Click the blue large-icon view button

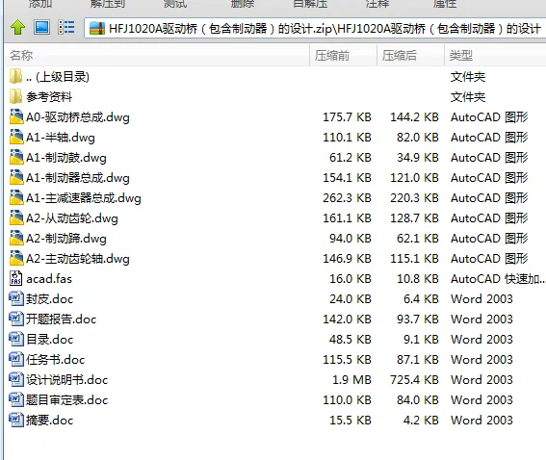click(x=41, y=28)
